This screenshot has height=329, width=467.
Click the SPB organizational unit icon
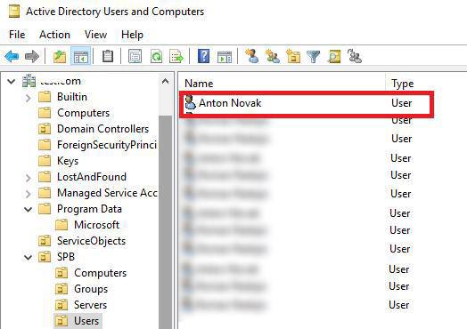(45, 257)
